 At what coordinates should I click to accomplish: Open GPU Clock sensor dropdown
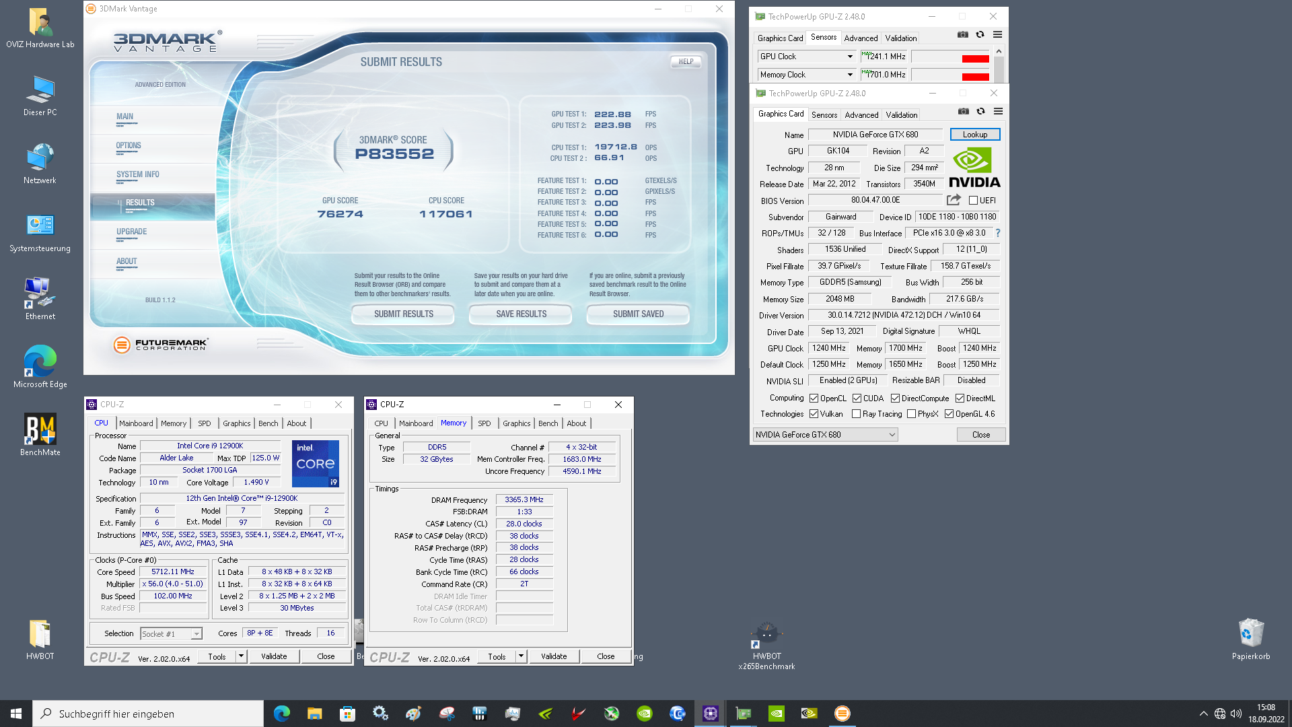click(x=806, y=57)
